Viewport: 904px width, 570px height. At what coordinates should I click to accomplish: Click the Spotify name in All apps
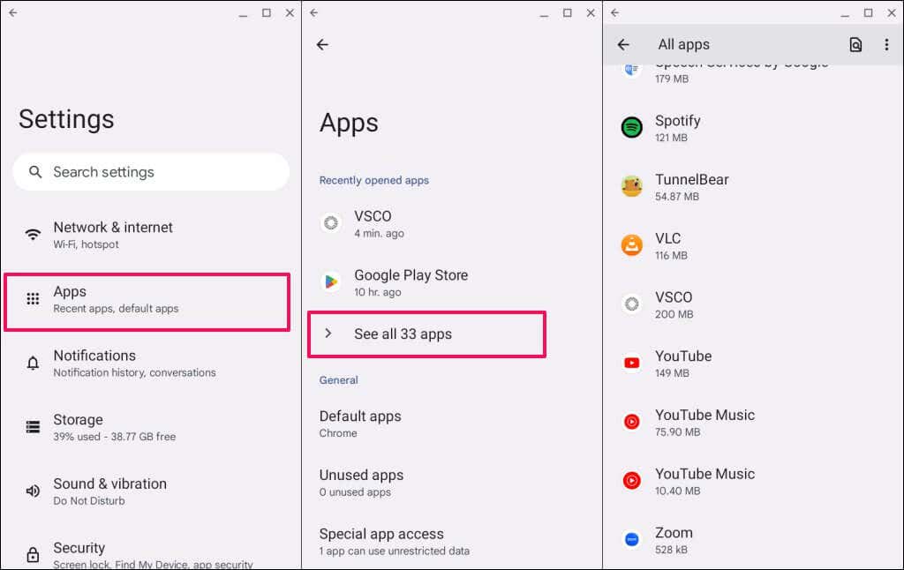click(677, 121)
